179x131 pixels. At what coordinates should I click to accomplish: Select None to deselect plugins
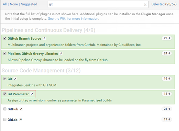14,4
